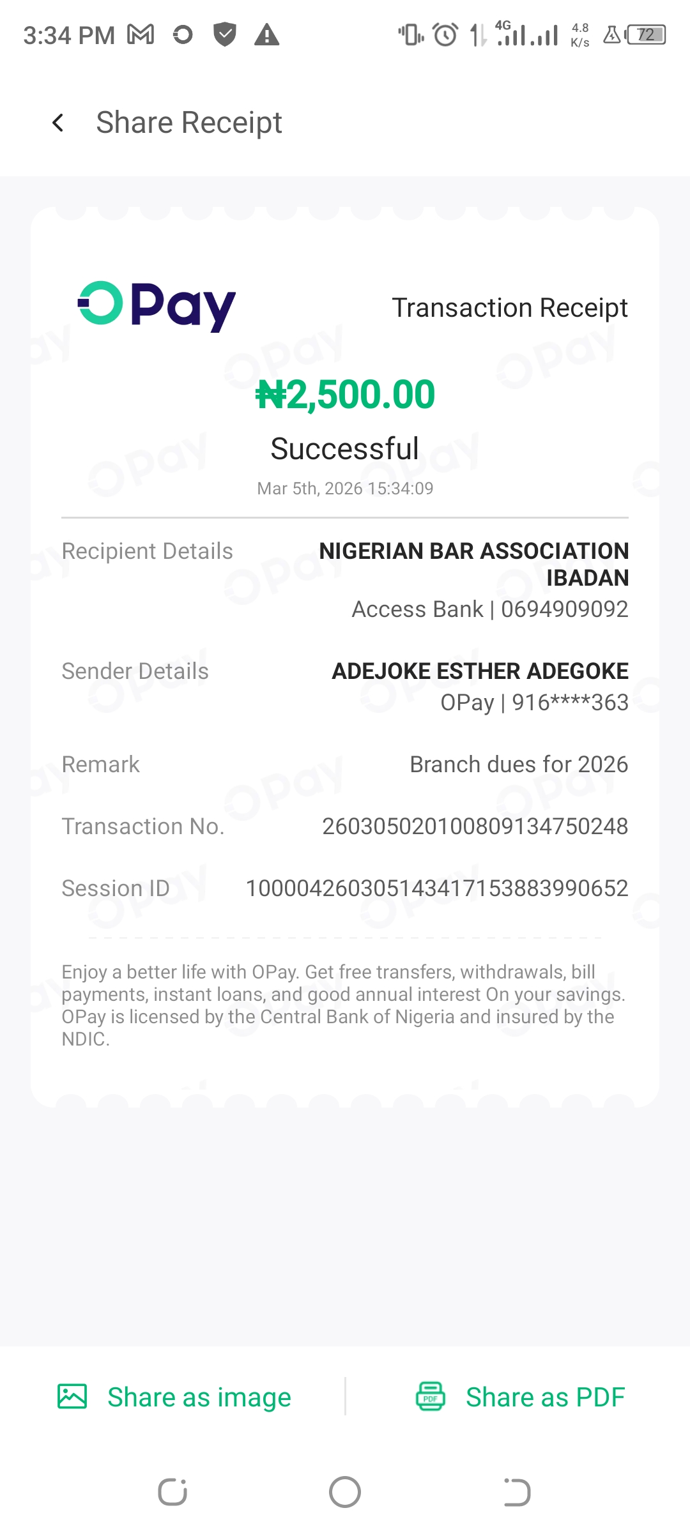Tap the Branch dues for 2026 remark
The height and width of the screenshot is (1538, 690).
pyautogui.click(x=519, y=765)
